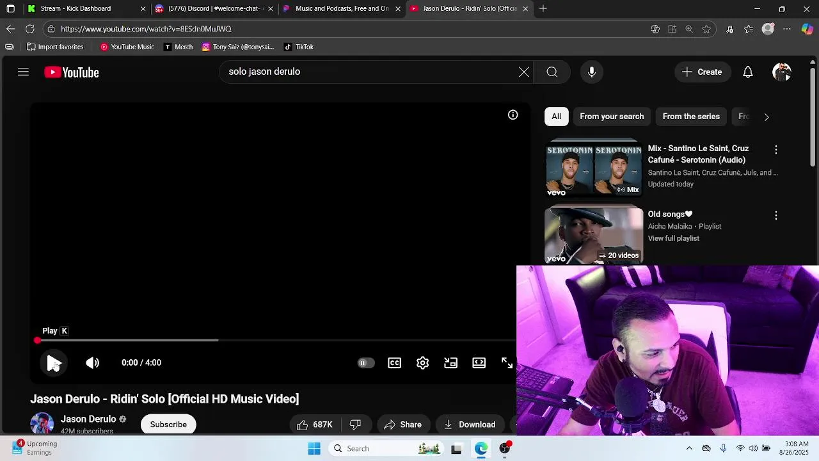Open the 'YouTube Music' bookmark
Viewport: 819px width, 461px height.
click(127, 47)
